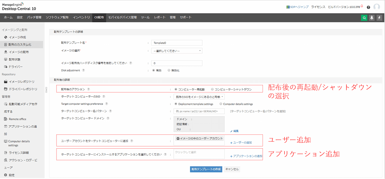Click the 配布テンプレート名 input field
Viewport: 385px width, 179px height.
(177, 43)
